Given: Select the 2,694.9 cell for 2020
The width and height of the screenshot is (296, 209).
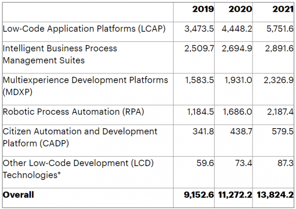Looking at the screenshot, I should click(238, 49).
